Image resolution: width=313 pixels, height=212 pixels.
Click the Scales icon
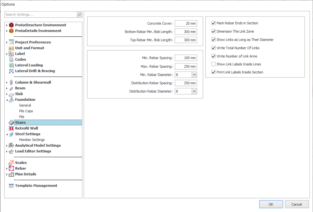point(11,163)
